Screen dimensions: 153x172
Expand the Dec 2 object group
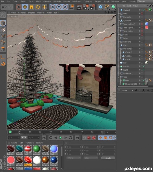click(119, 14)
